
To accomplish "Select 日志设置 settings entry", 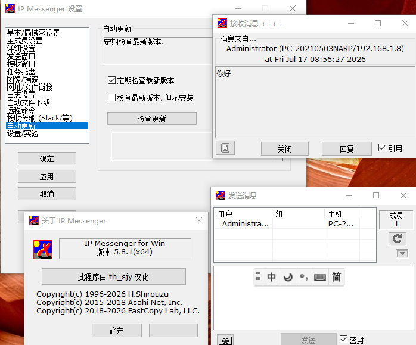I will coord(47,95).
